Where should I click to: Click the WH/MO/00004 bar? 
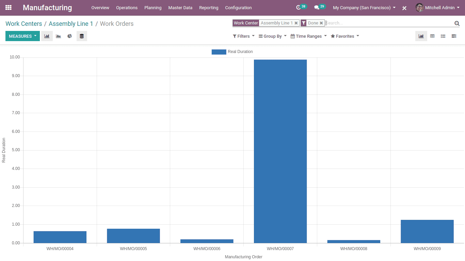(x=60, y=237)
